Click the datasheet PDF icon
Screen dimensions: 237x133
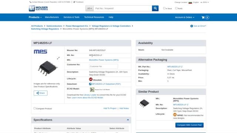[x=90, y=84]
